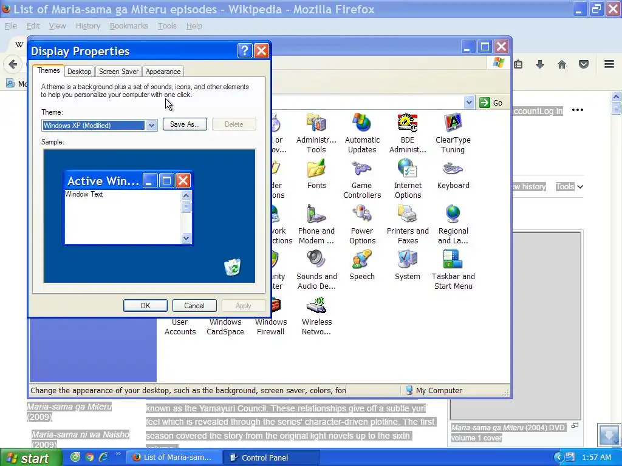Open Printers and Faxes icon

click(408, 225)
